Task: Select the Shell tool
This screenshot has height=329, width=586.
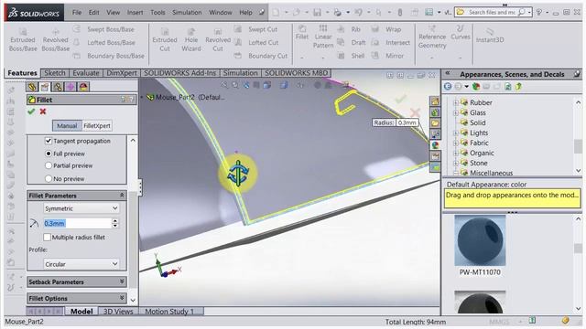Action: 352,56
